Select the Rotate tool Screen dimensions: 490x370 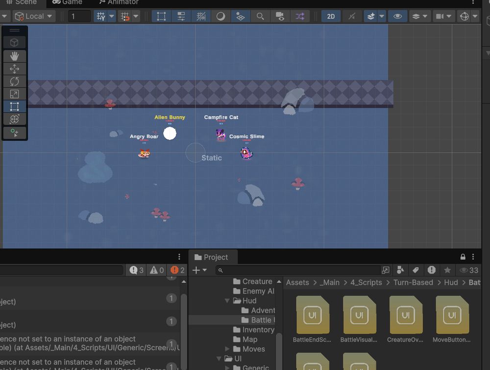(14, 82)
